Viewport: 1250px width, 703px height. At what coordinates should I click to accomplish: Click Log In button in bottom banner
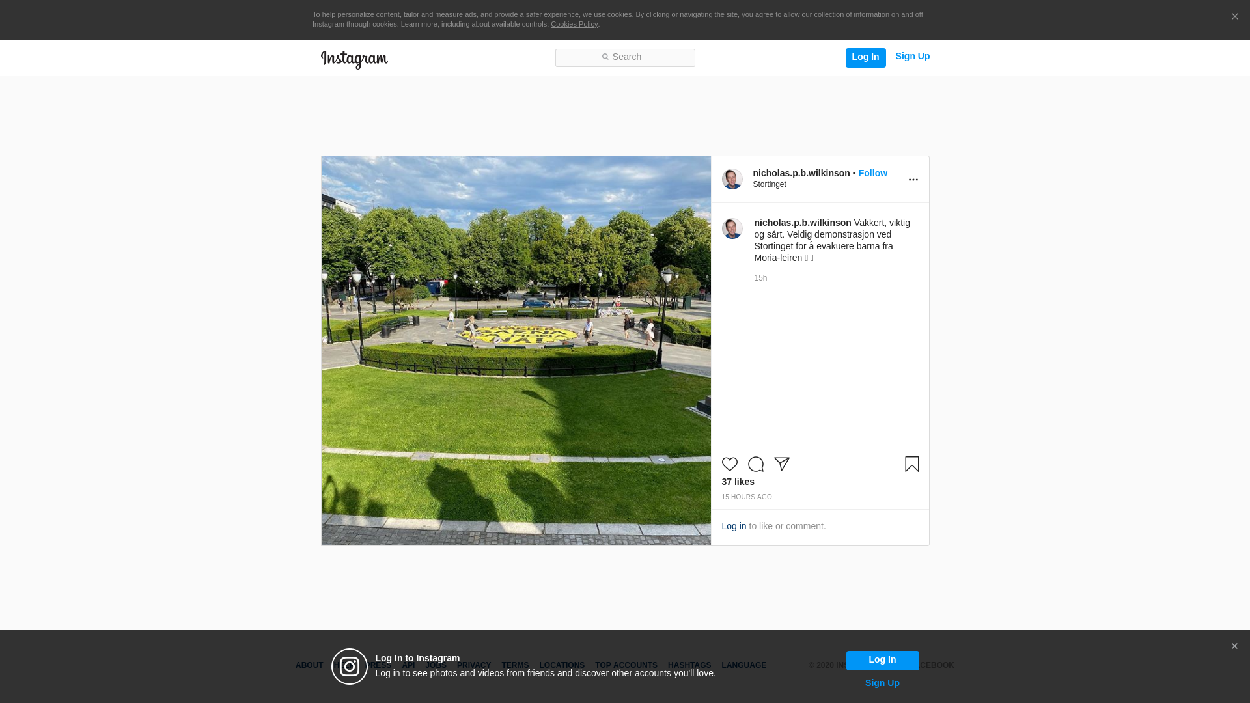pyautogui.click(x=882, y=660)
